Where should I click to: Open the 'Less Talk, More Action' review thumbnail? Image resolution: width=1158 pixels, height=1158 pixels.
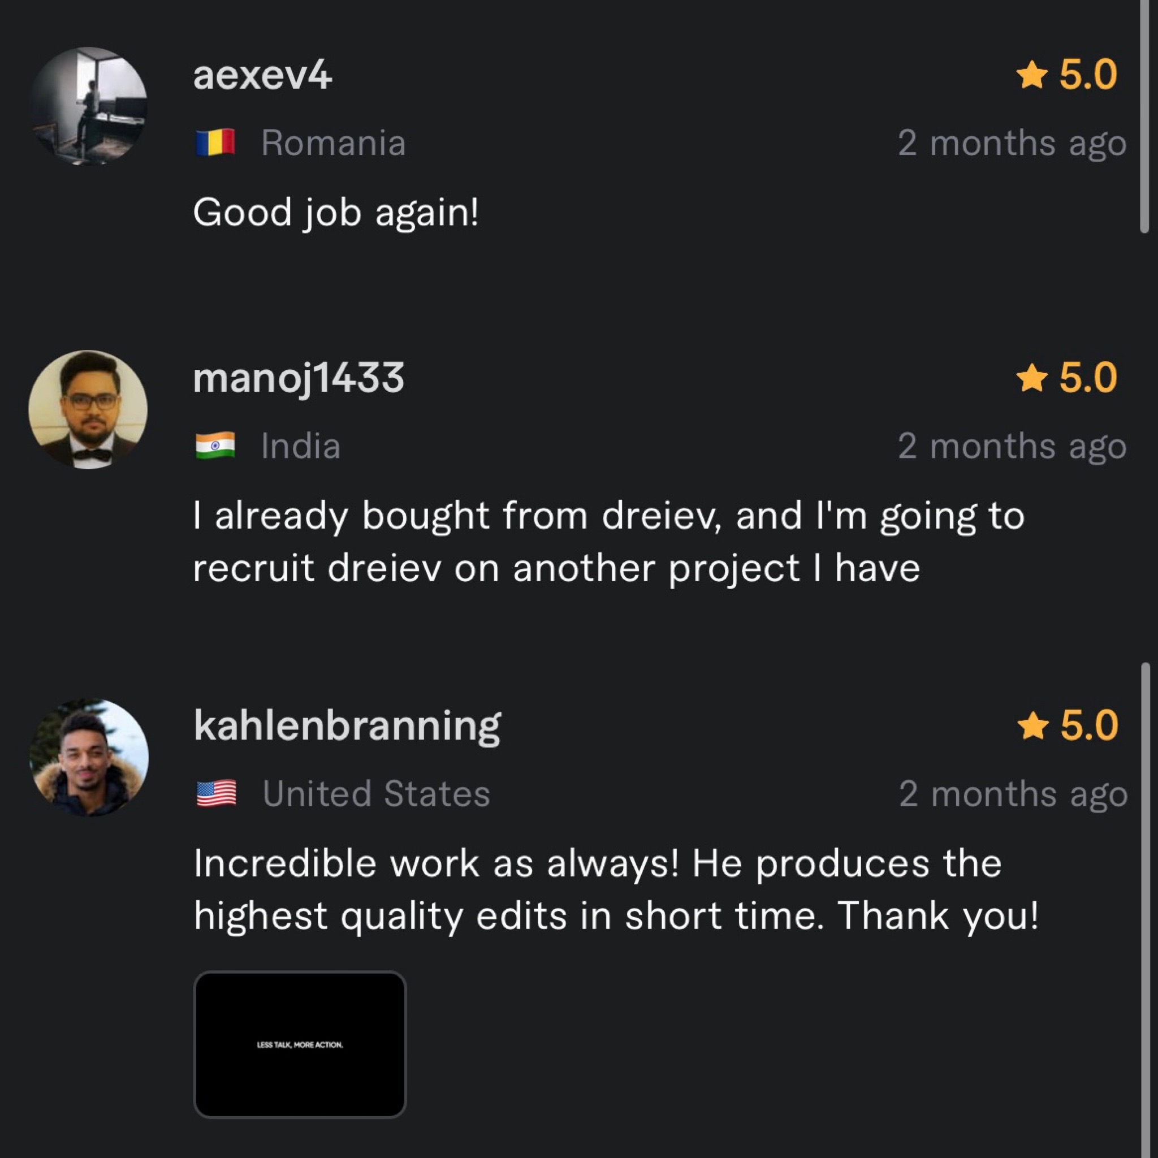click(300, 1045)
